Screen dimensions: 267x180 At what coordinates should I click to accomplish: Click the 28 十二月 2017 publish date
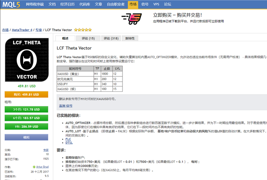pos(40,172)
